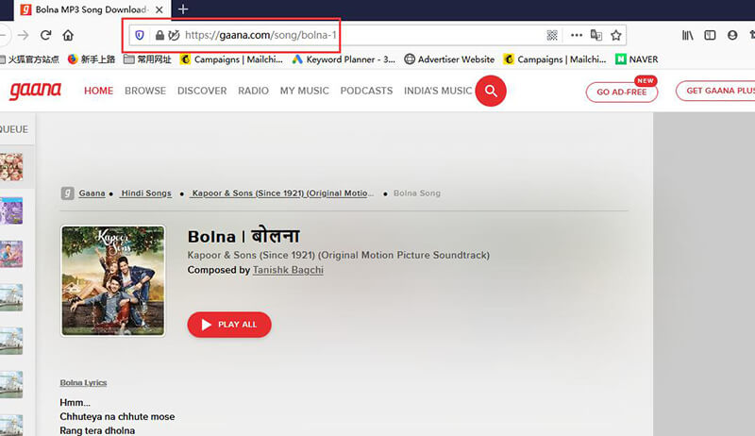This screenshot has width=755, height=436.
Task: Open the BROWSE menu item
Action: pos(145,91)
